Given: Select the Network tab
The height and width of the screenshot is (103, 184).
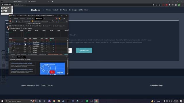Looking at the screenshot, I should (39, 18).
